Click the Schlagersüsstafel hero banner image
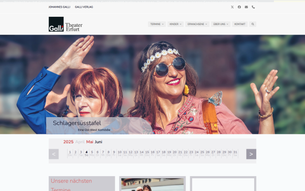The image size is (305, 191). coord(152,85)
